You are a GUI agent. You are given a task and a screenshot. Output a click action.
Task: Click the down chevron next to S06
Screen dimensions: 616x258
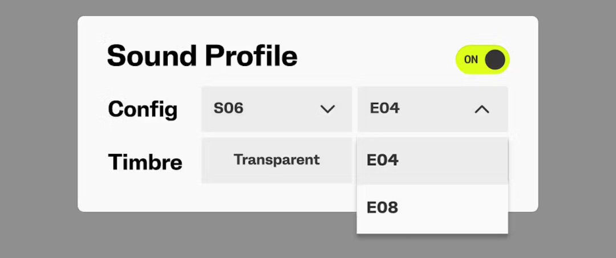click(x=327, y=109)
